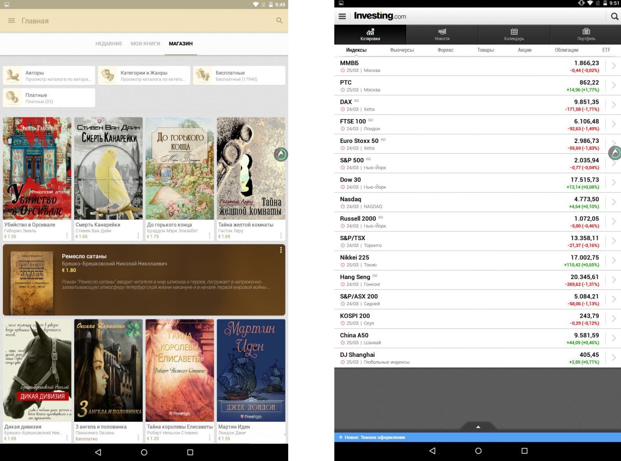Open options menu for До горького конца
Viewport: 621px width, 461px height.
[209, 235]
